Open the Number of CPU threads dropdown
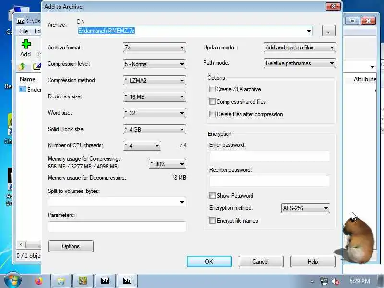 [x=142, y=146]
